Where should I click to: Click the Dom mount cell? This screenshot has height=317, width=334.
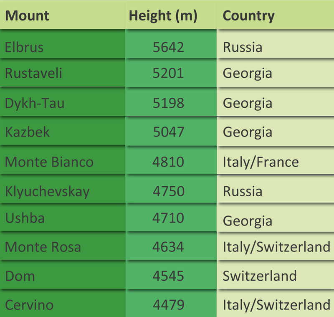pyautogui.click(x=20, y=276)
